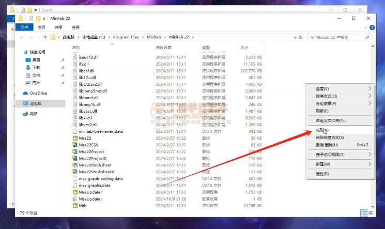Select the Mss22ProjectX icon file
This screenshot has height=229, width=385.
coord(75,158)
